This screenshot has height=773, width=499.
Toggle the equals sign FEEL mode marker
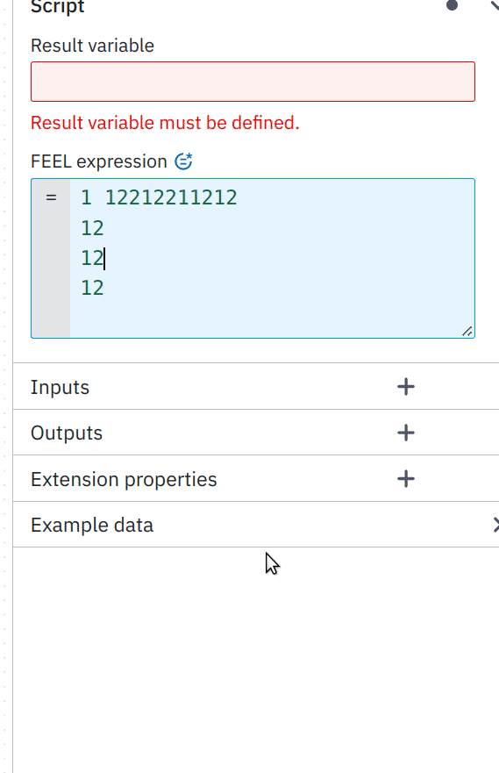click(x=51, y=197)
